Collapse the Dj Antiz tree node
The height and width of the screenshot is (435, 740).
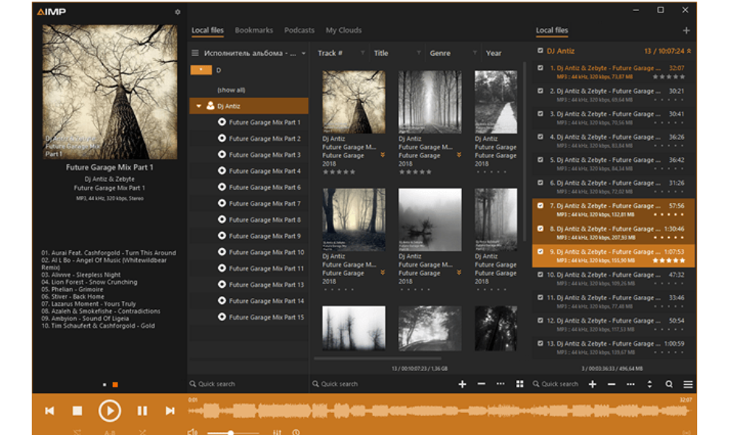pyautogui.click(x=198, y=106)
